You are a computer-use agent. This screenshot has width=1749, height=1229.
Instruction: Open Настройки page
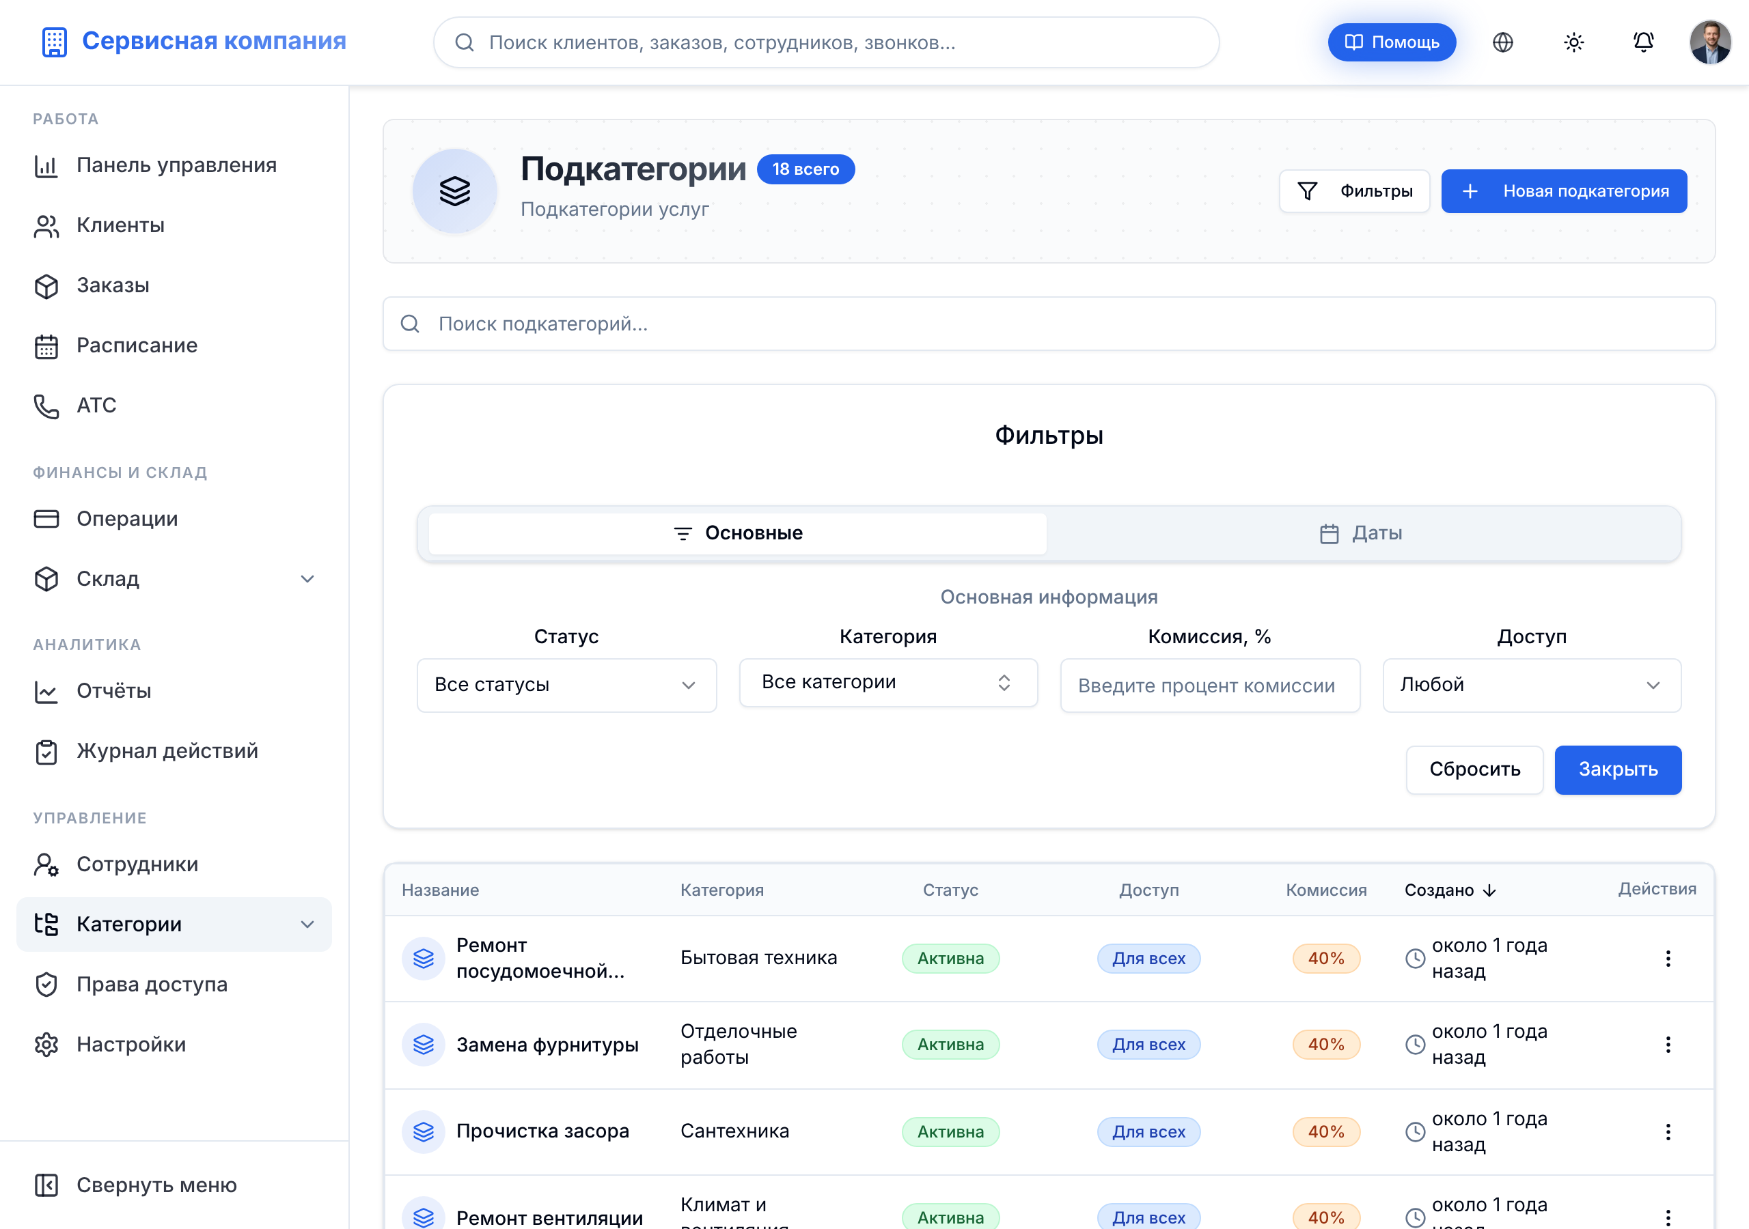pyautogui.click(x=174, y=1044)
